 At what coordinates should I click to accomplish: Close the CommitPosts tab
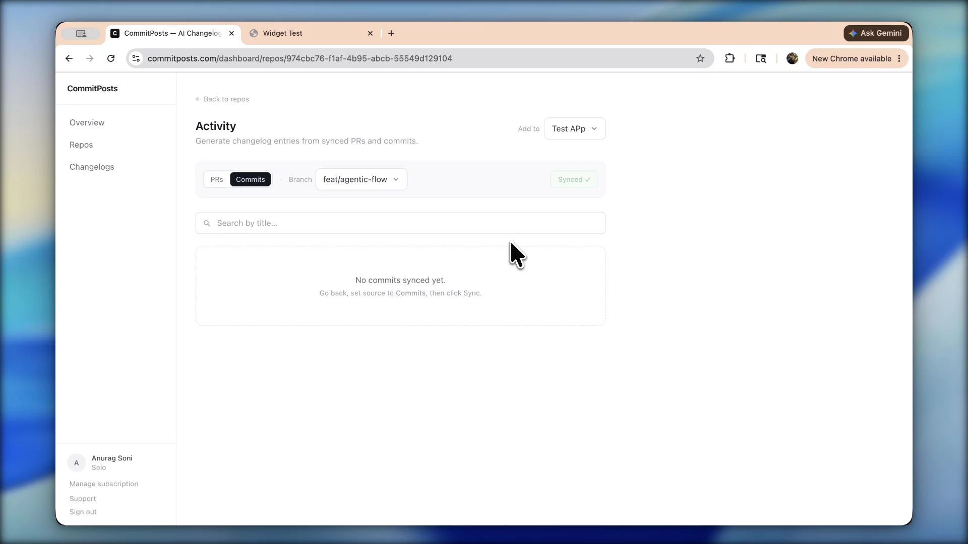click(x=231, y=33)
